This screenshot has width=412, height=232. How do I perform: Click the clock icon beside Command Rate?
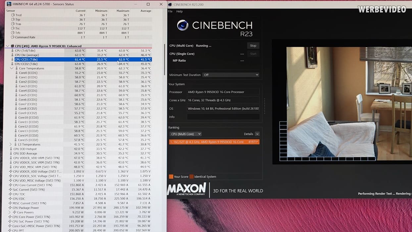13,37
